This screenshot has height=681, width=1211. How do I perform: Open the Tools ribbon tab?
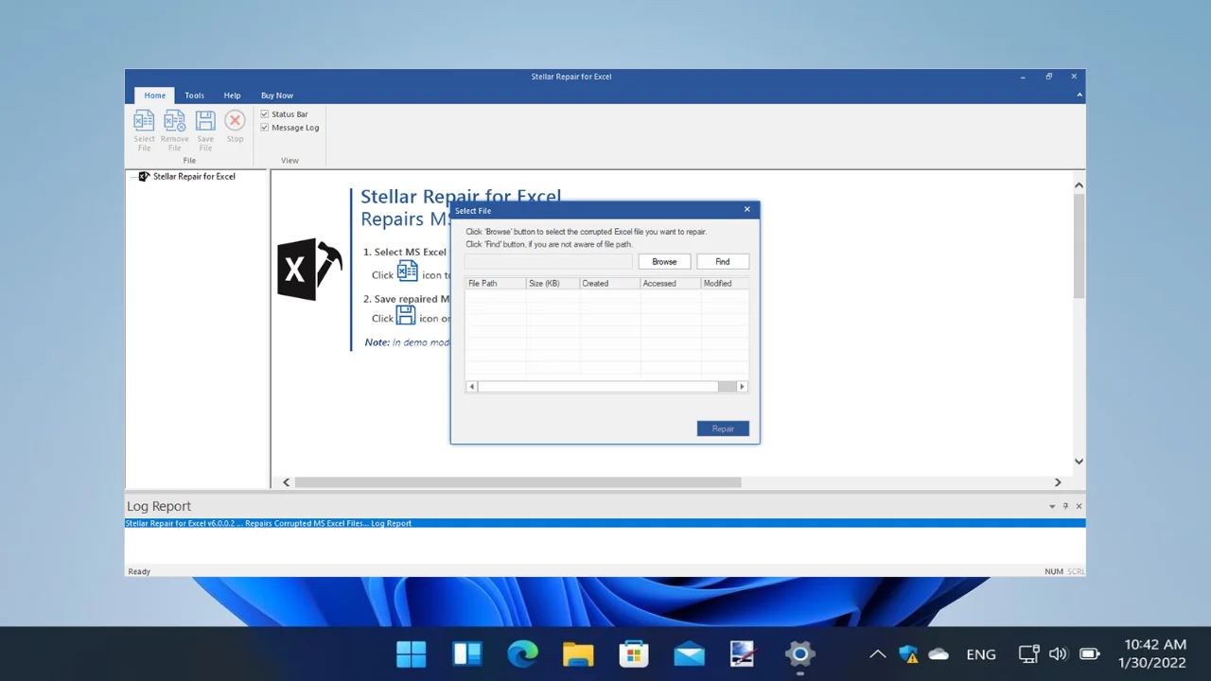pyautogui.click(x=194, y=96)
